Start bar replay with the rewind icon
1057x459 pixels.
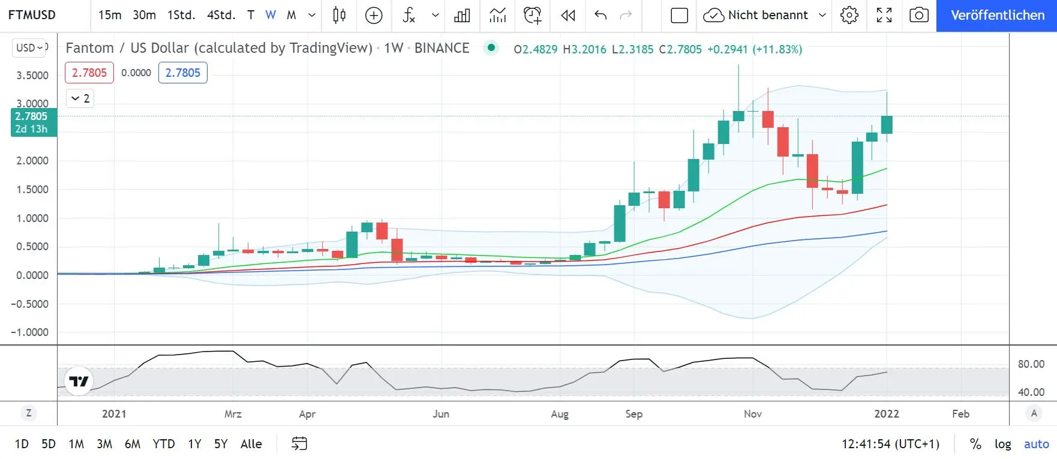[567, 15]
